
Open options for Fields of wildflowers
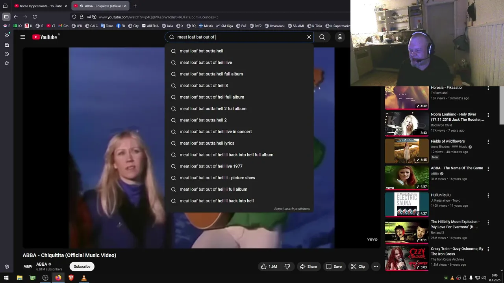pos(488,141)
